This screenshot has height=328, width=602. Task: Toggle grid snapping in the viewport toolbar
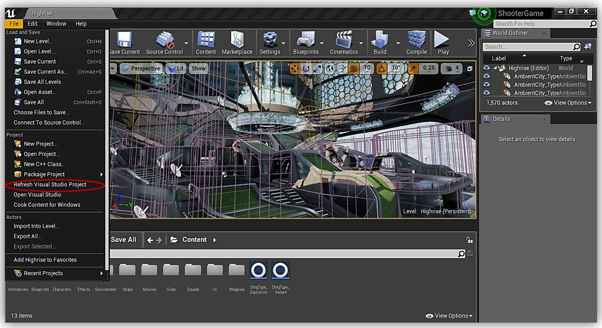(354, 69)
